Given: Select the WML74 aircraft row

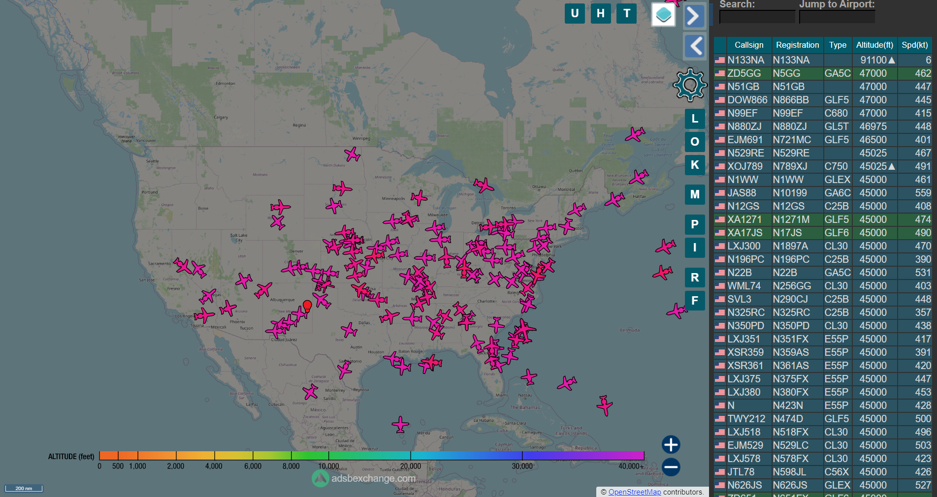Looking at the screenshot, I should (823, 286).
